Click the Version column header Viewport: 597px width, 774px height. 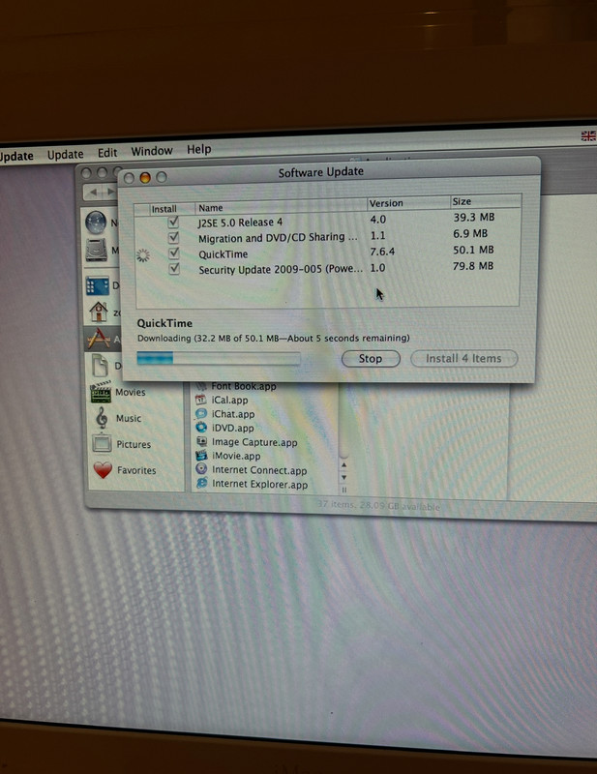pos(408,203)
